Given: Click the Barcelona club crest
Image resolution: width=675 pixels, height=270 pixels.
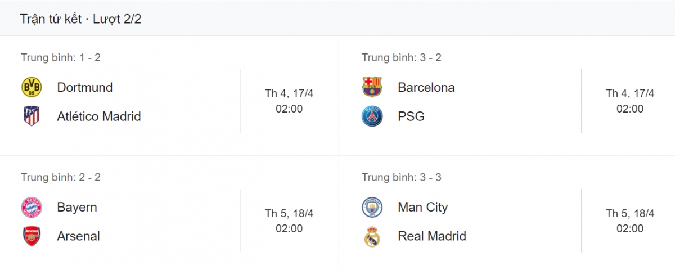Looking at the screenshot, I should 372,87.
